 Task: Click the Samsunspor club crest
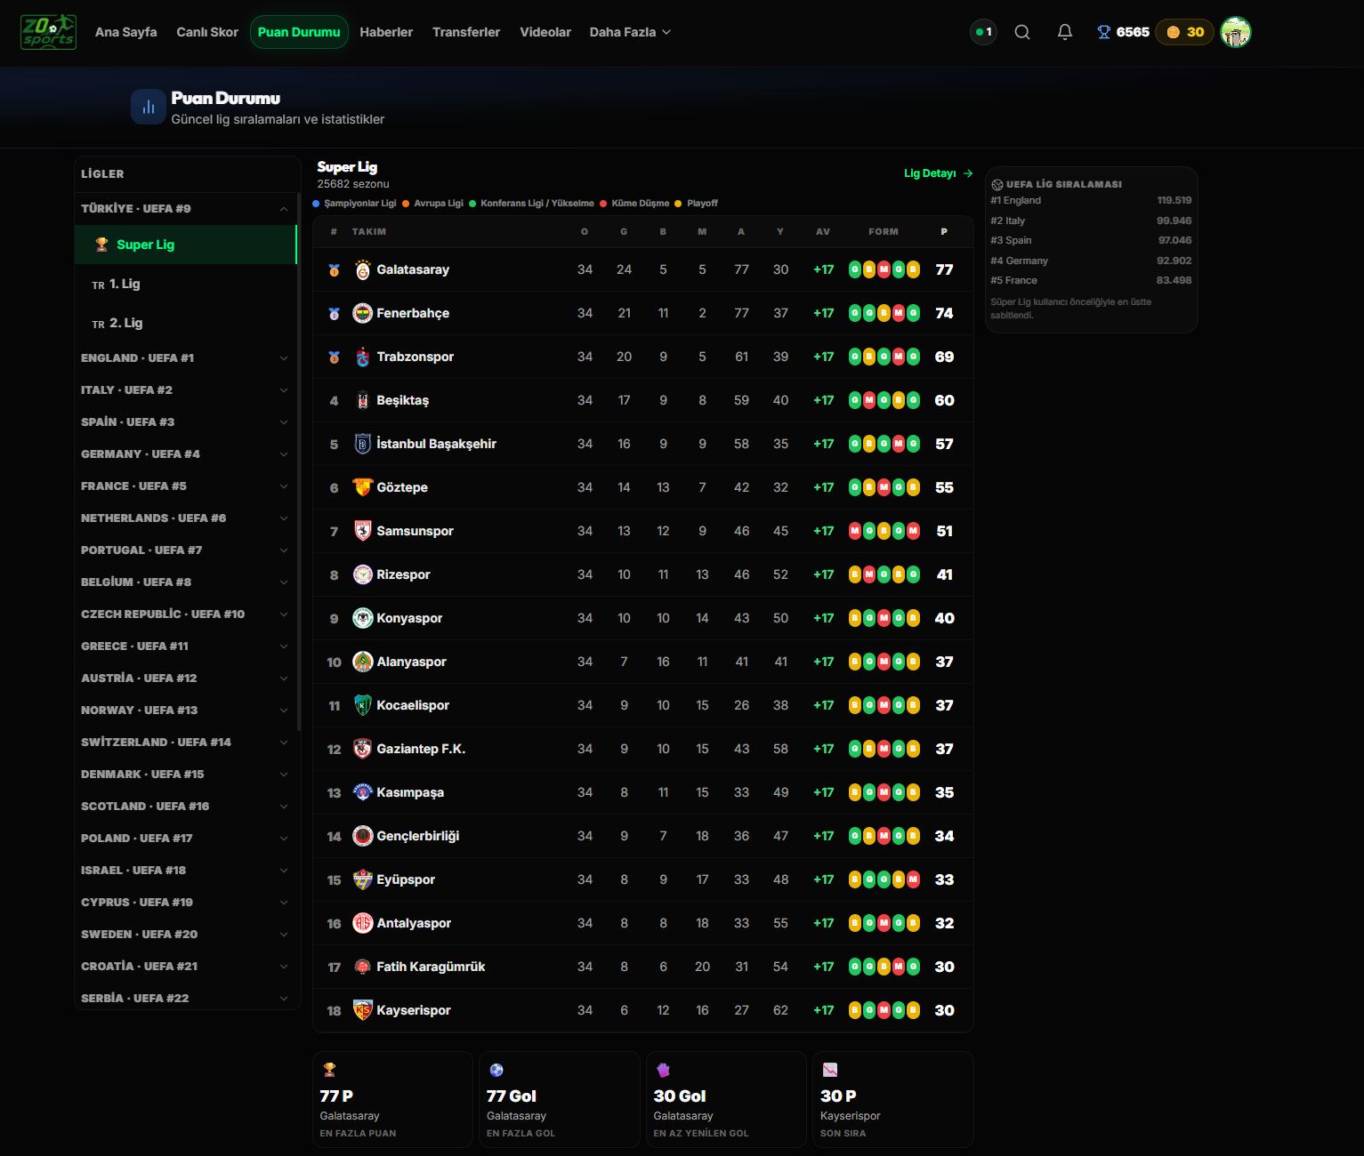click(x=363, y=531)
